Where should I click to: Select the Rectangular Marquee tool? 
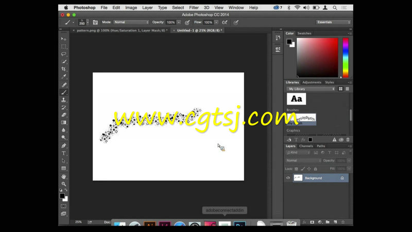tap(63, 46)
